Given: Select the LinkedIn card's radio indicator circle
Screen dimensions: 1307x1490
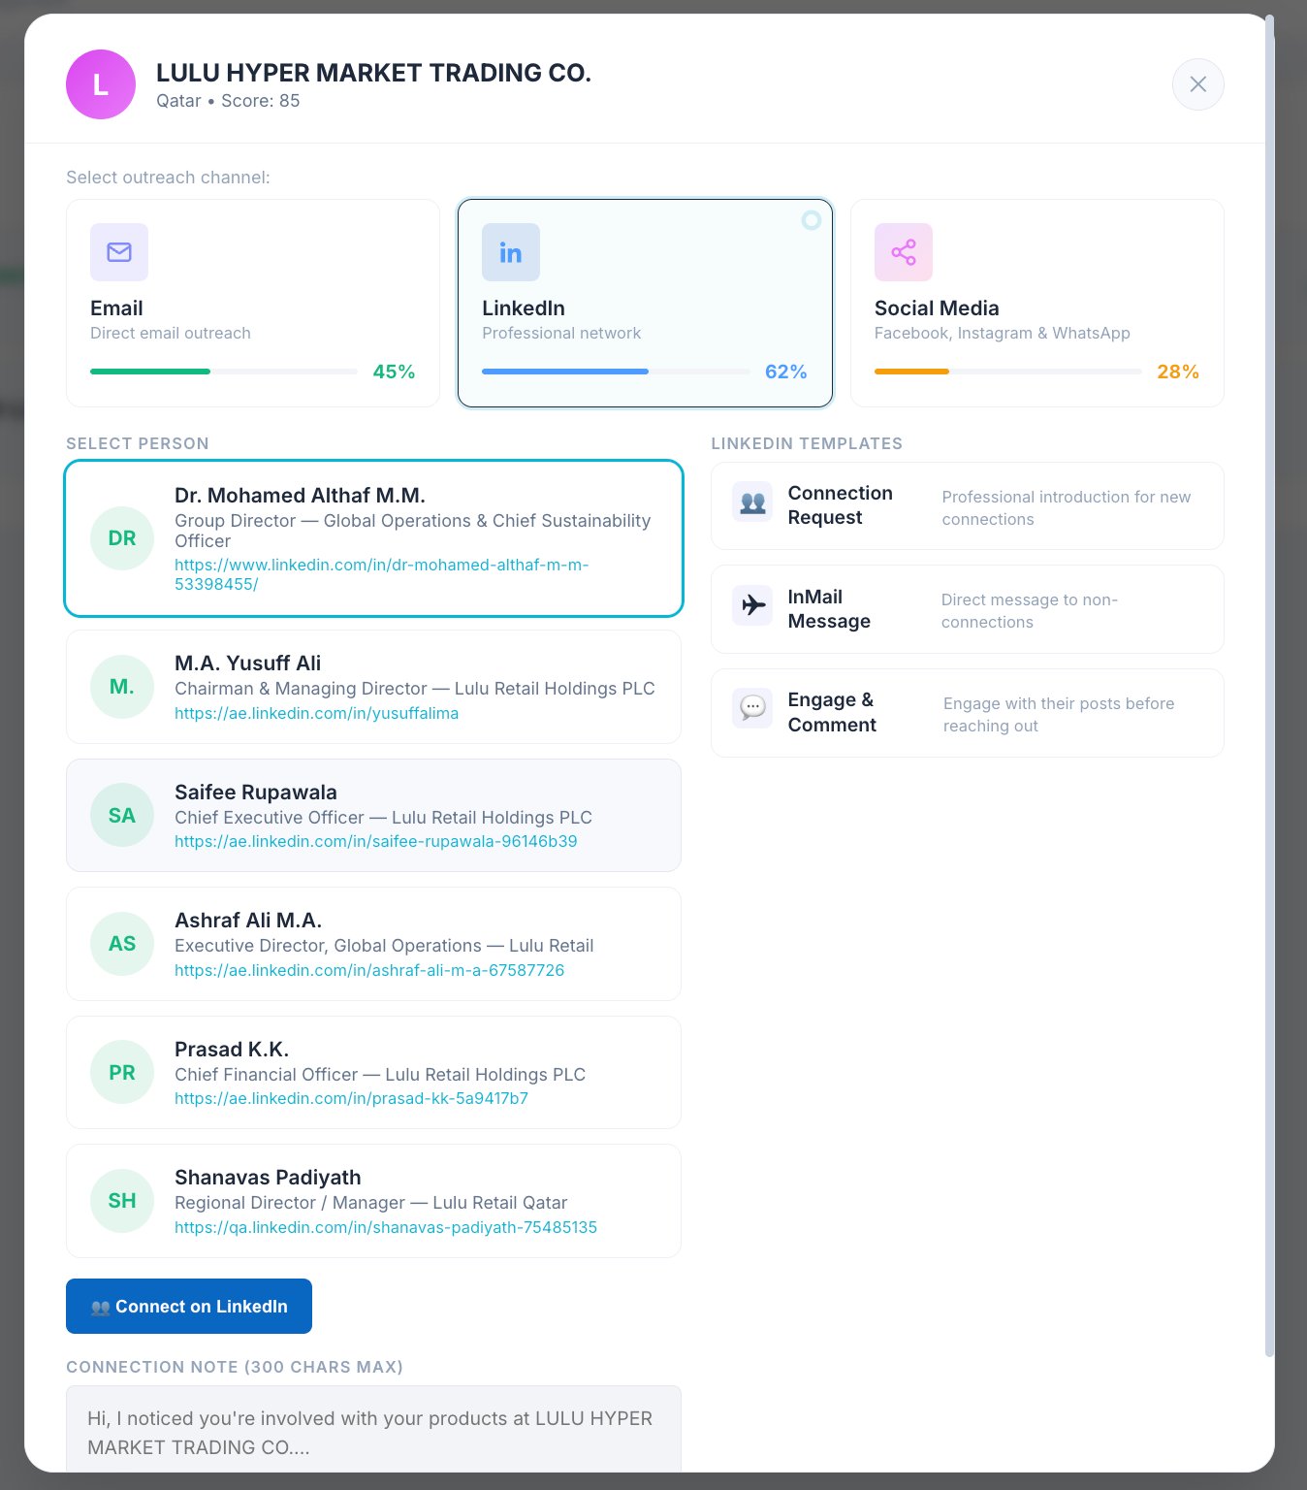Looking at the screenshot, I should pos(812,220).
